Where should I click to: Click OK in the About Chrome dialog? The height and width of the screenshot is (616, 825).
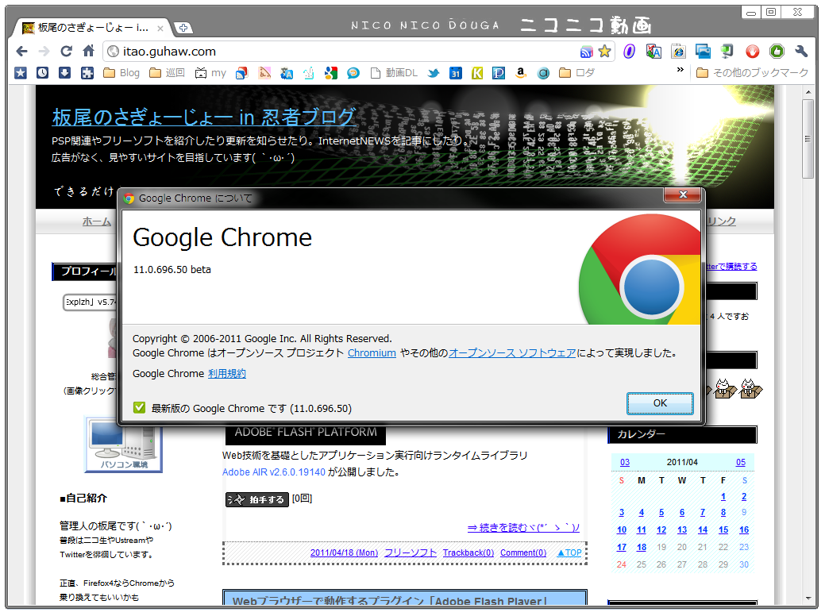(660, 403)
